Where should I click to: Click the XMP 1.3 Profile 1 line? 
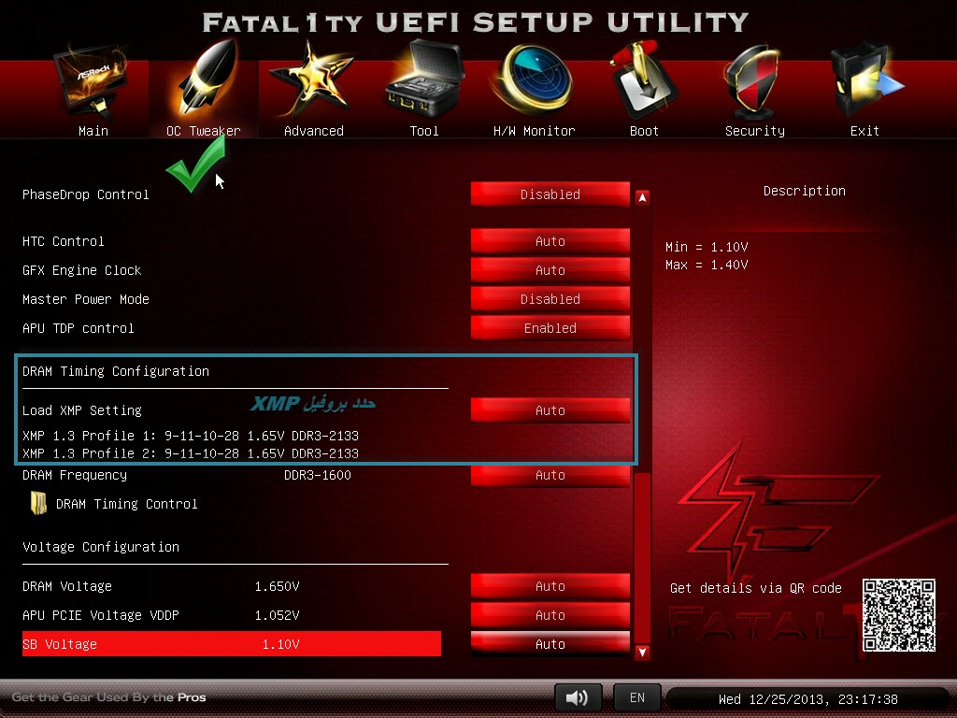click(x=191, y=436)
